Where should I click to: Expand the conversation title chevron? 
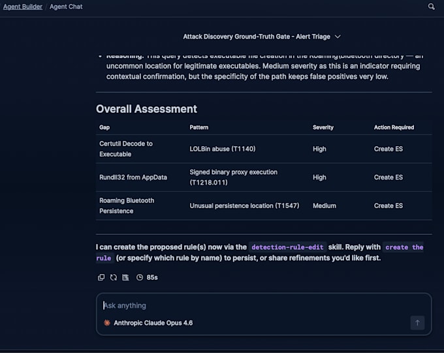tap(338, 37)
